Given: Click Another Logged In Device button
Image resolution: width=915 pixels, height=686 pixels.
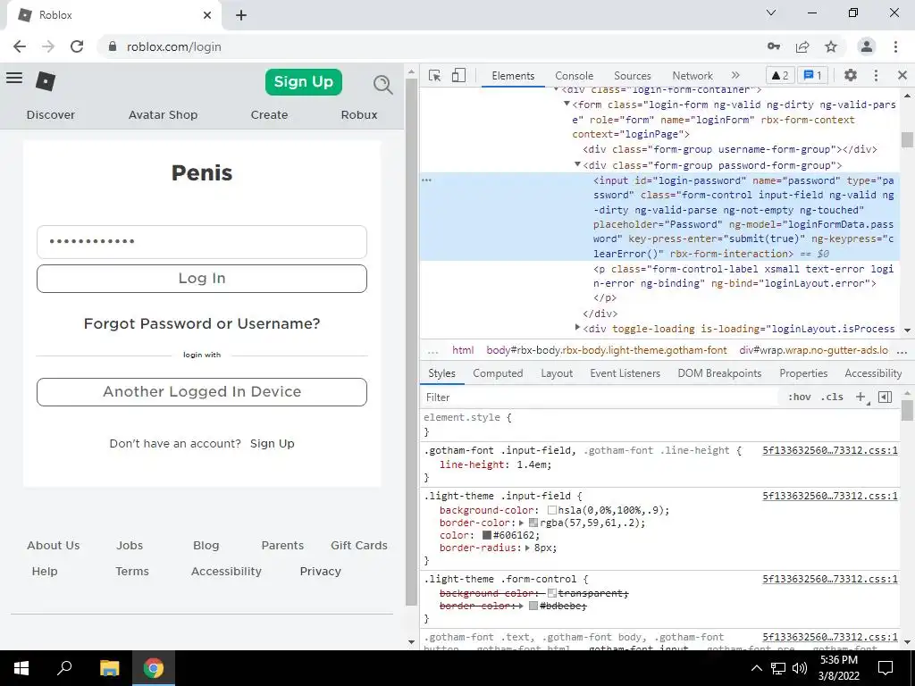Looking at the screenshot, I should point(202,391).
